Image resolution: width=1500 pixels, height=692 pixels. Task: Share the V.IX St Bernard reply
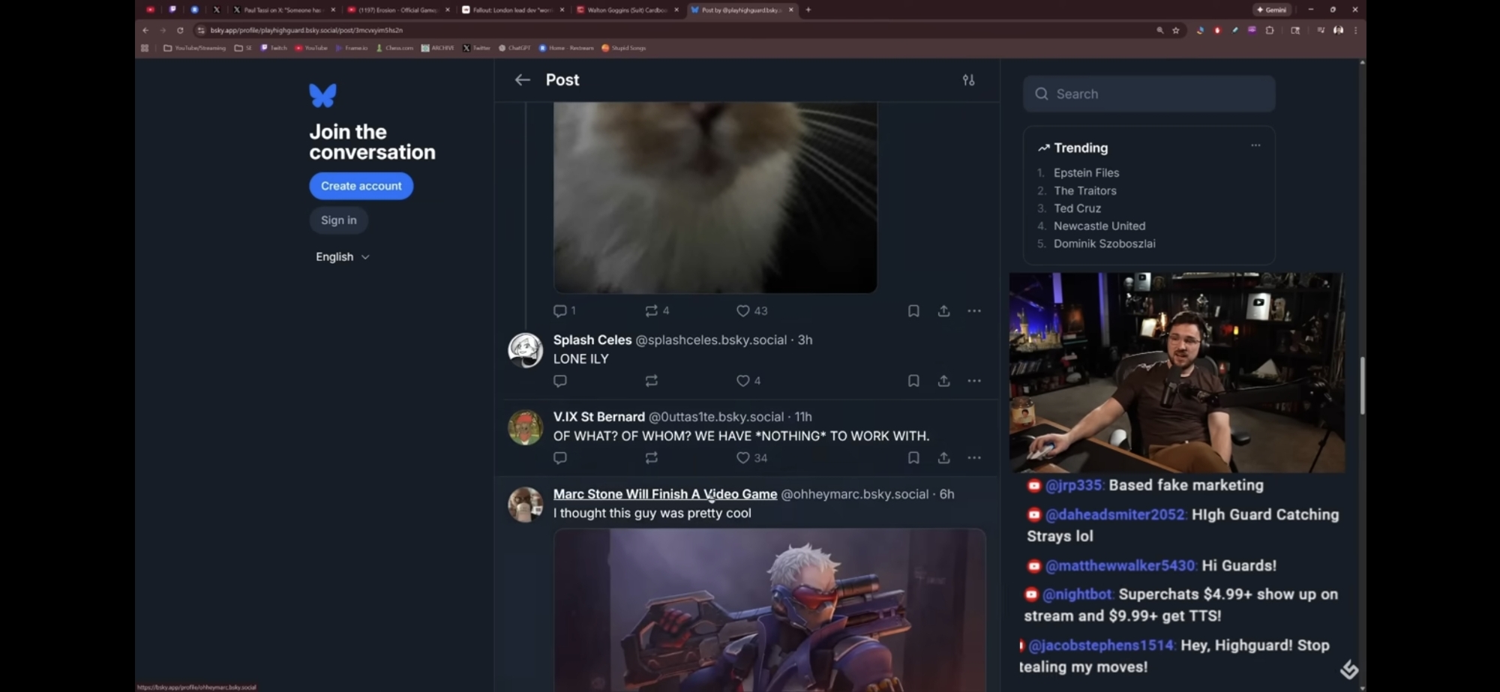[943, 458]
